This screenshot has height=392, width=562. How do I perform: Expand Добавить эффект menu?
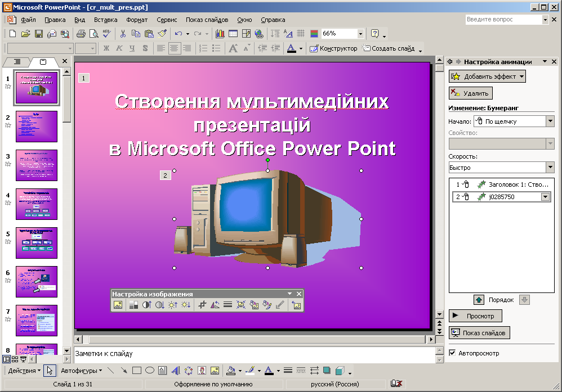487,76
